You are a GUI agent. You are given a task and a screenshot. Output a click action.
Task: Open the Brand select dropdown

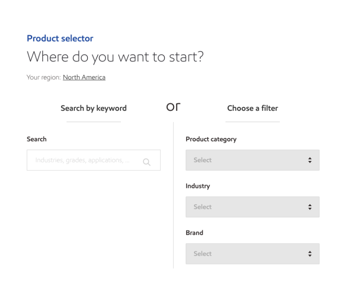click(253, 254)
